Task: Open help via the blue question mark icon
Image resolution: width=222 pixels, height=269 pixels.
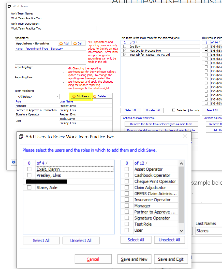Action: (13, 162)
